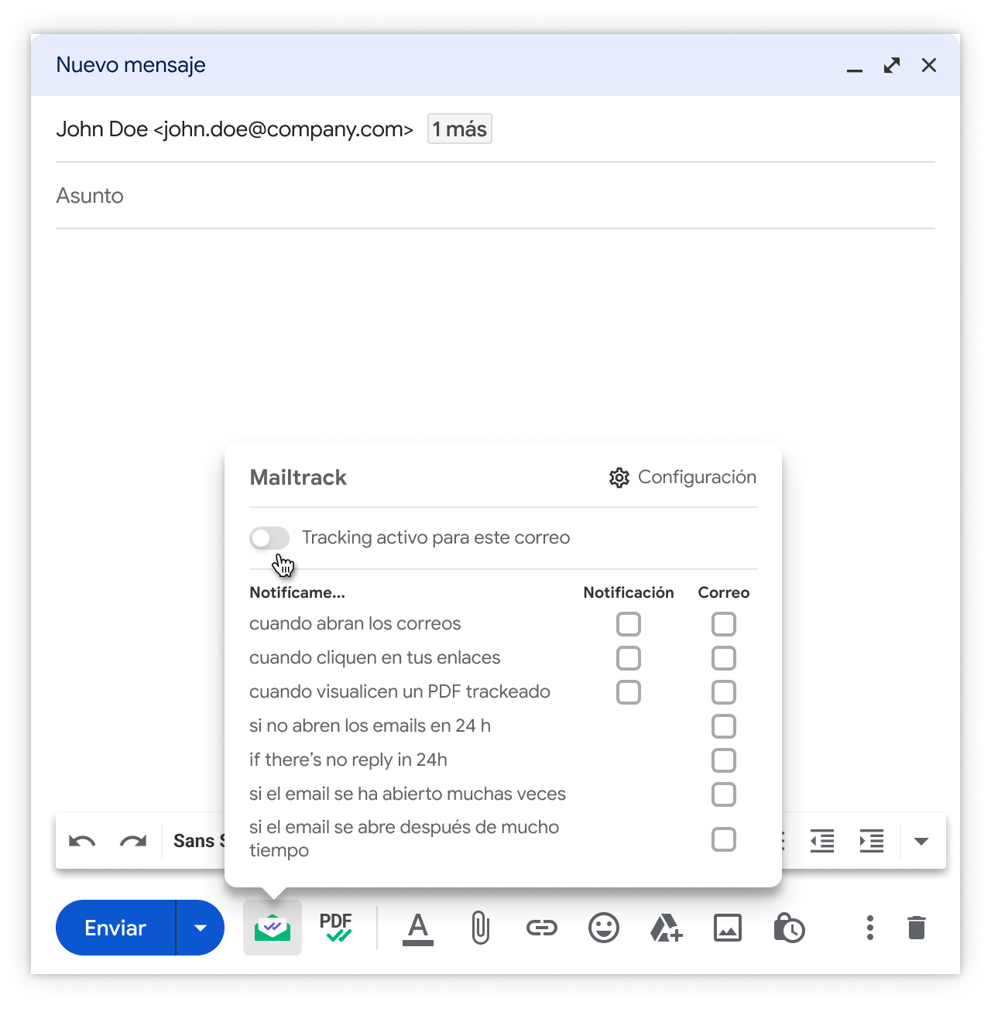Discard draft with trash icon

[917, 928]
